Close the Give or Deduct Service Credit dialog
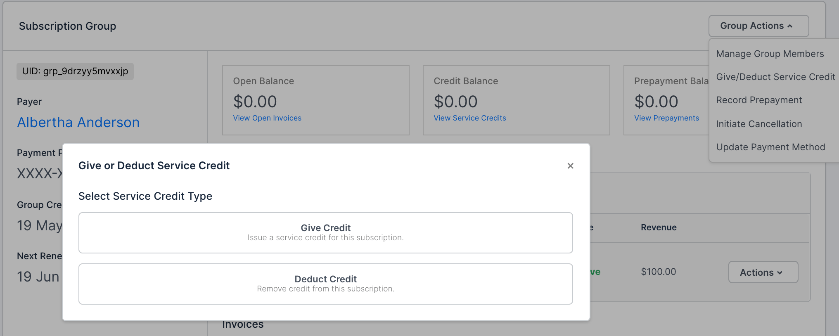839x336 pixels. 570,166
